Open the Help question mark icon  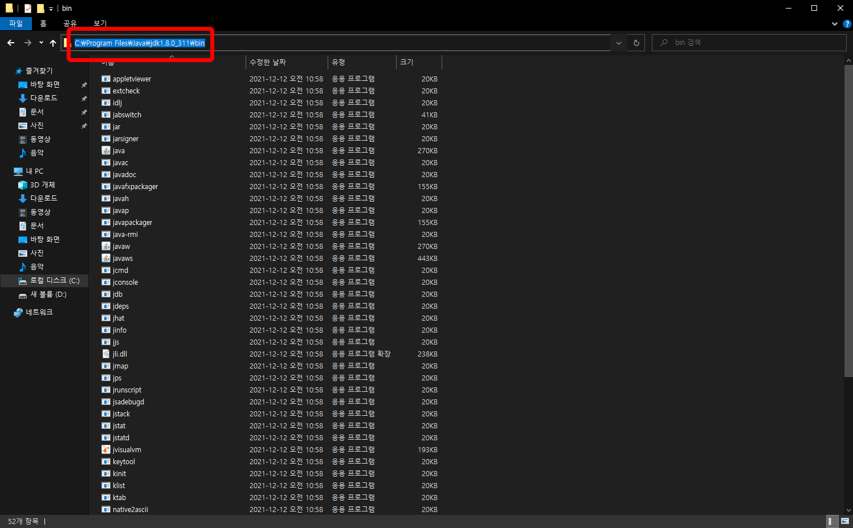[x=847, y=24]
